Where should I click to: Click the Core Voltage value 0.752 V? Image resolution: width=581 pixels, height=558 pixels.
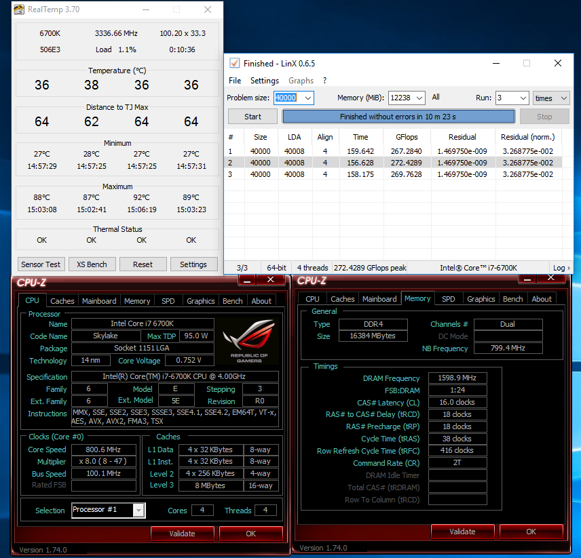pos(189,360)
